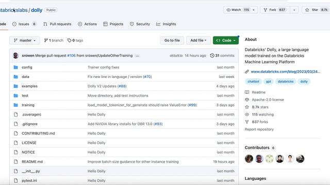Click the README.md file icon
The image size is (330, 185).
pyautogui.click(x=16, y=161)
